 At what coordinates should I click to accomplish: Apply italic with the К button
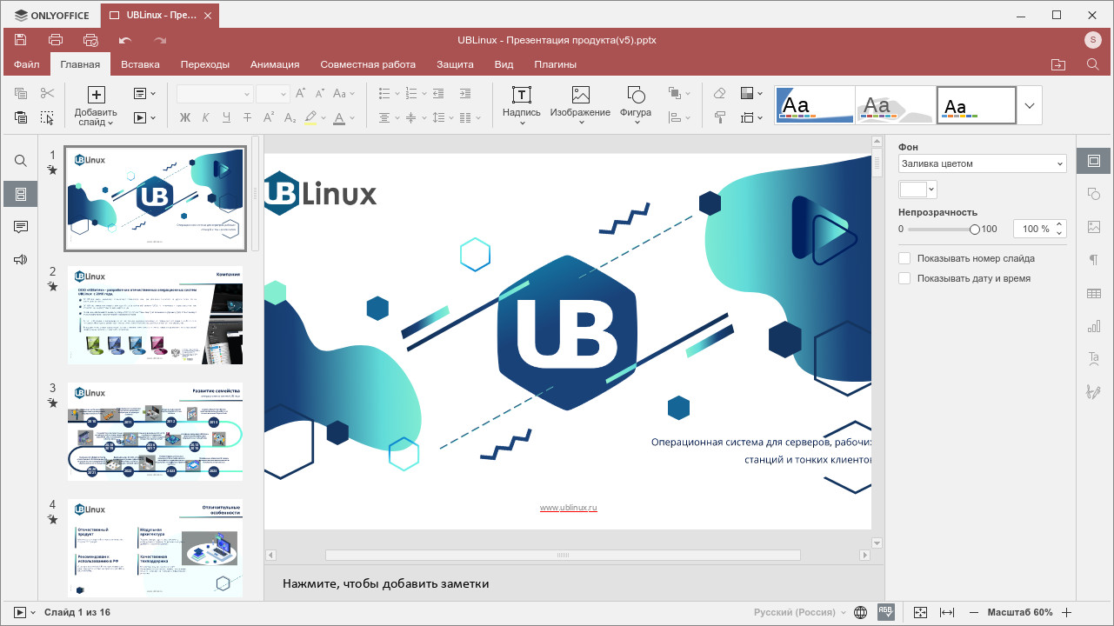206,117
